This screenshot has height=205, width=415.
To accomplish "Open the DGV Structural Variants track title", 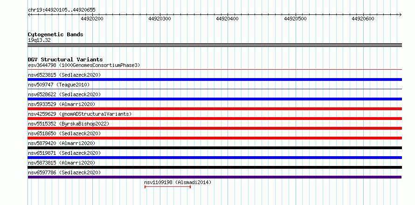I will (65, 60).
